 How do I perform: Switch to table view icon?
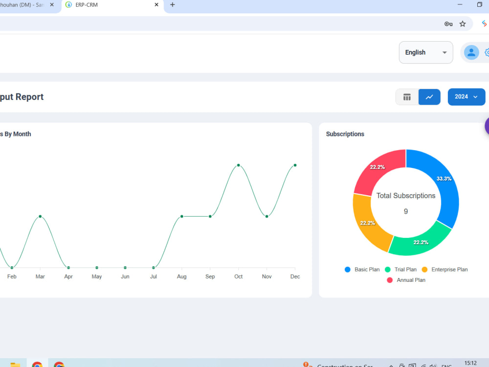pyautogui.click(x=407, y=97)
